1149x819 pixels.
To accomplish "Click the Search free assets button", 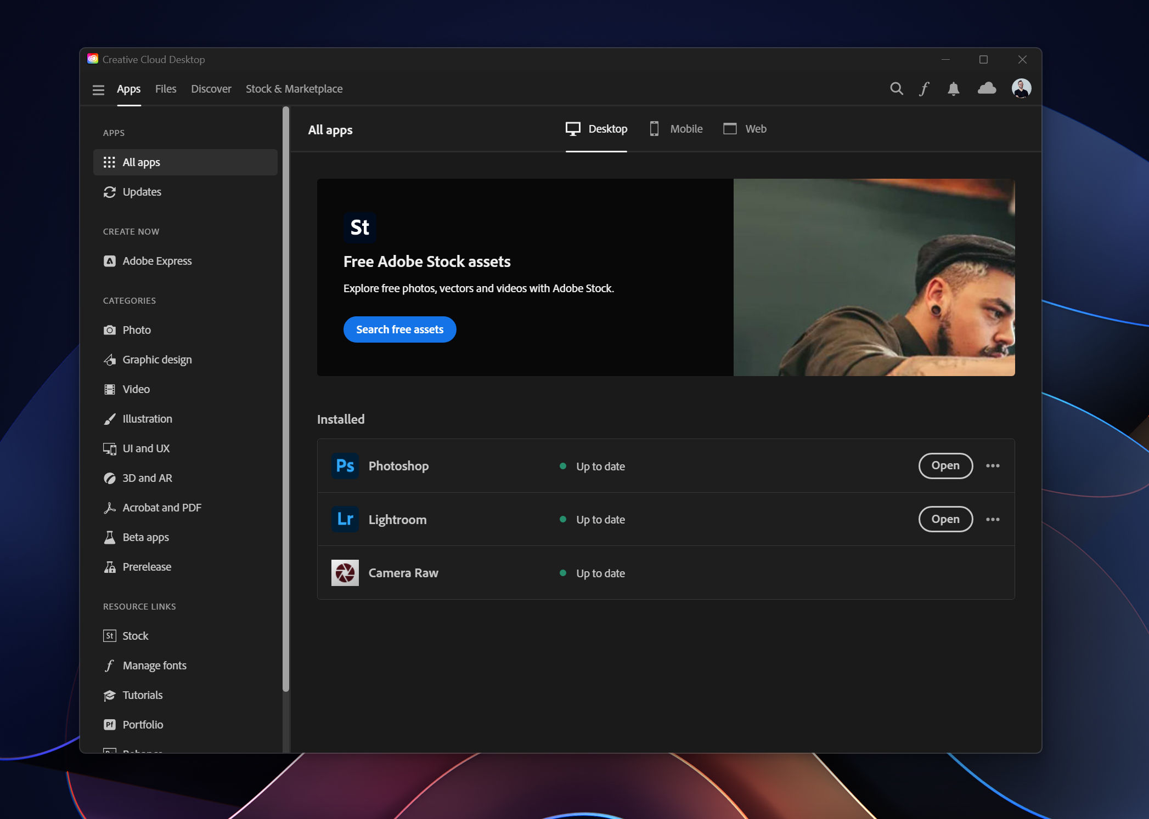I will coord(399,329).
